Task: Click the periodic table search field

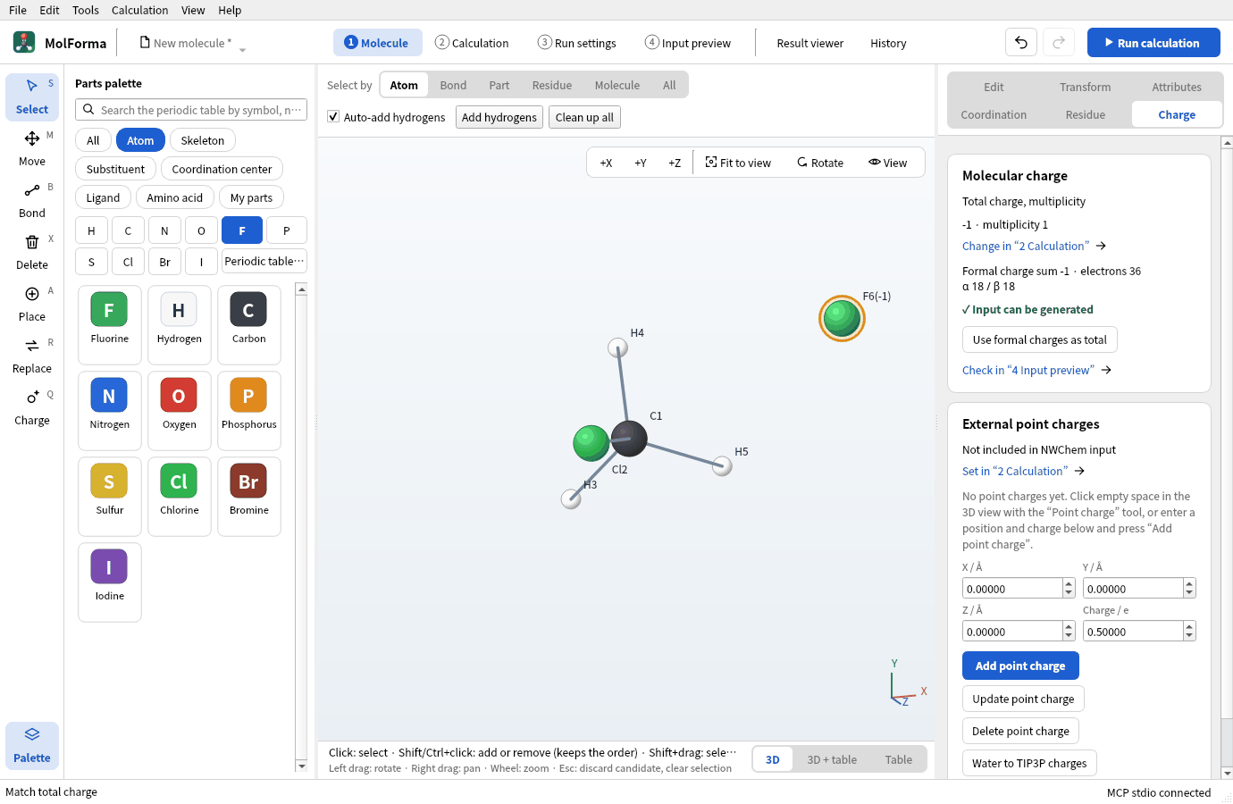Action: [x=191, y=110]
